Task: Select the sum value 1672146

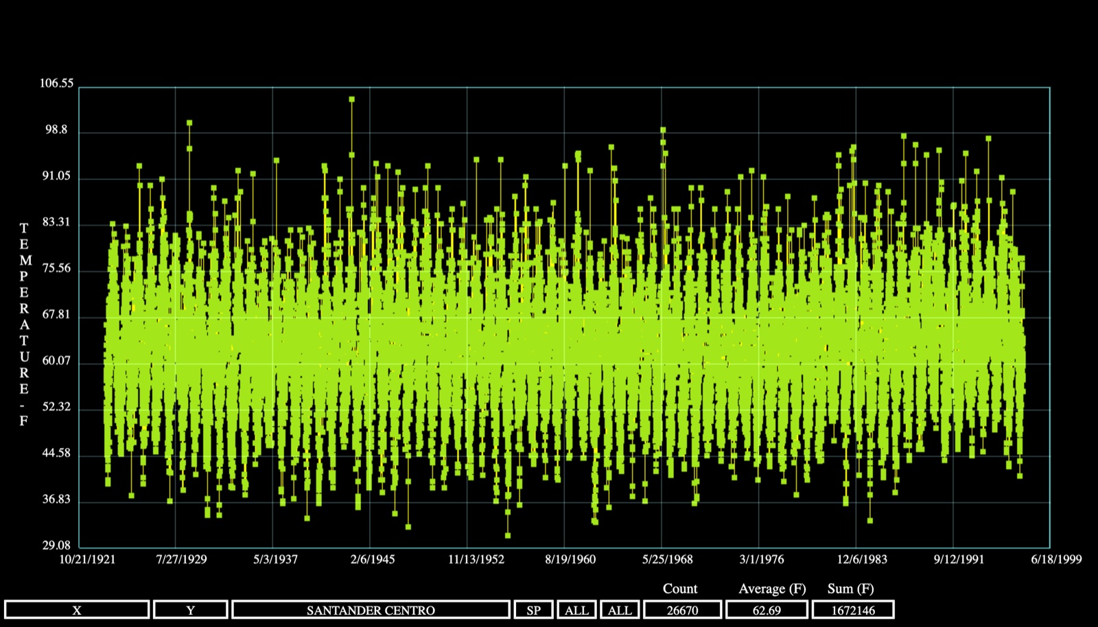Action: (x=853, y=610)
